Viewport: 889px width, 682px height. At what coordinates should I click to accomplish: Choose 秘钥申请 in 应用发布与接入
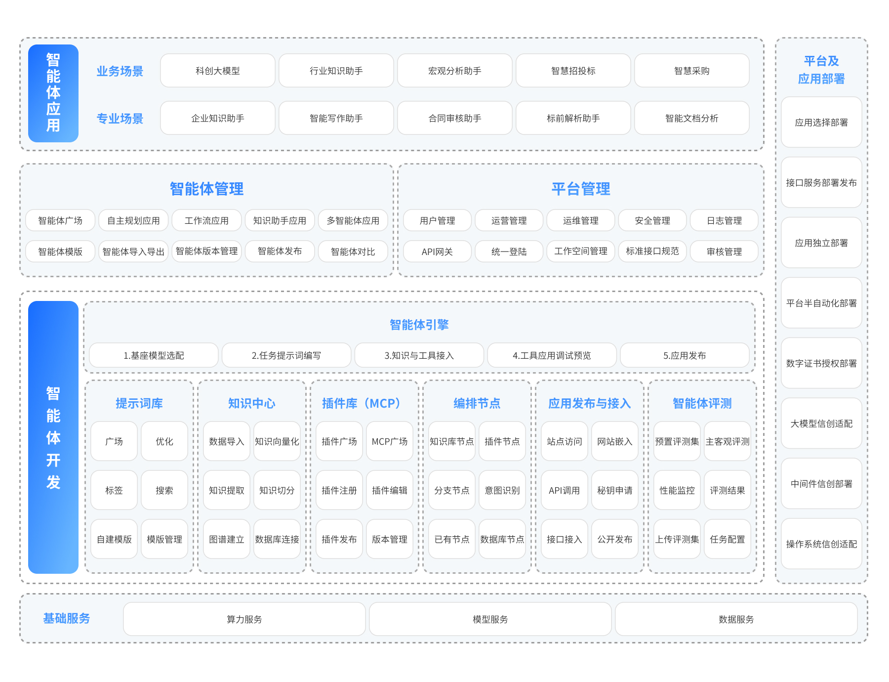pos(614,490)
